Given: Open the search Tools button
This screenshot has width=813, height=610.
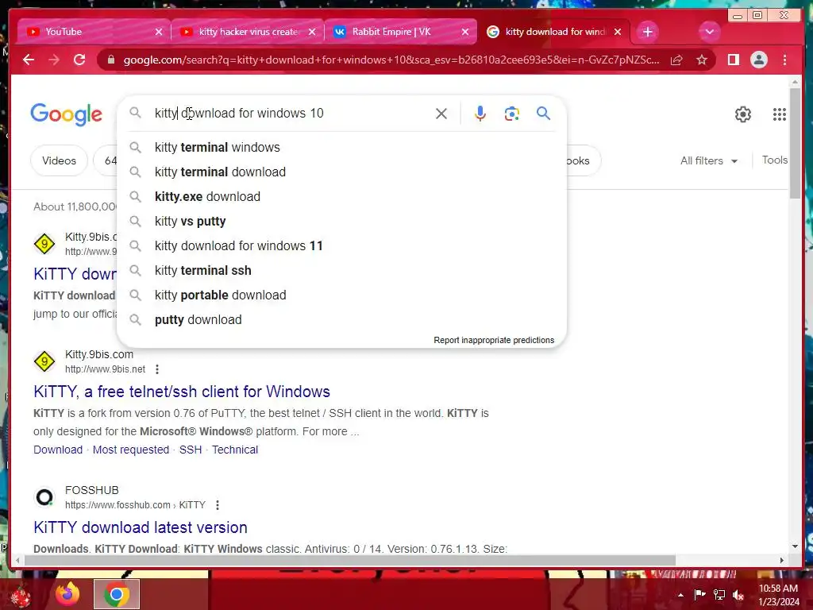Looking at the screenshot, I should coord(774,160).
